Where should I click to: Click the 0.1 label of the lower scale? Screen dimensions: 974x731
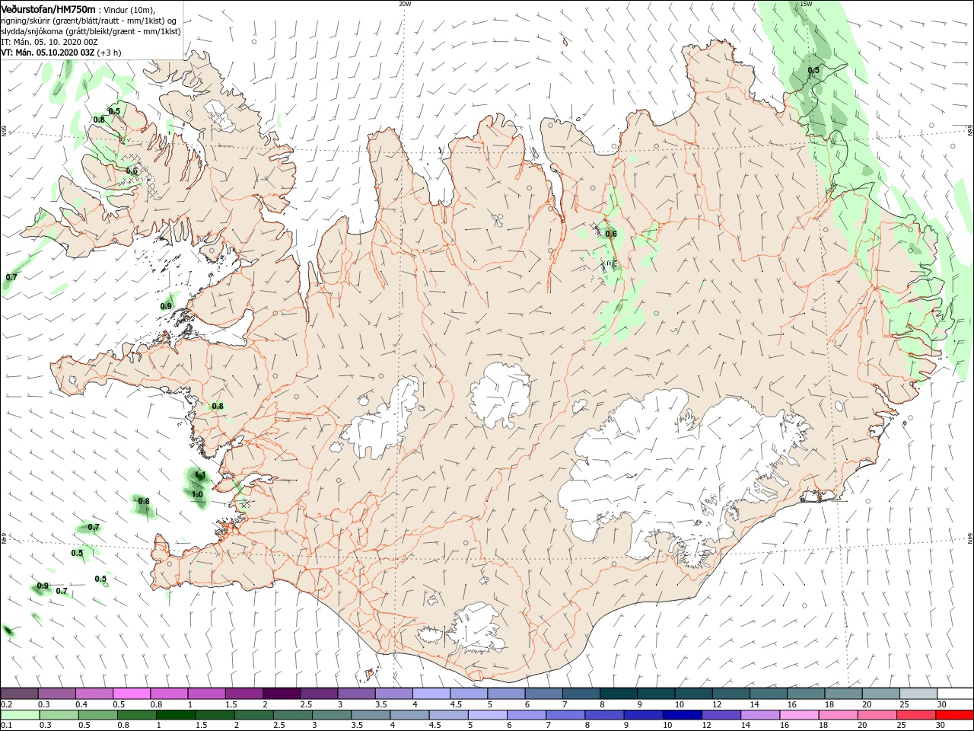pos(7,726)
